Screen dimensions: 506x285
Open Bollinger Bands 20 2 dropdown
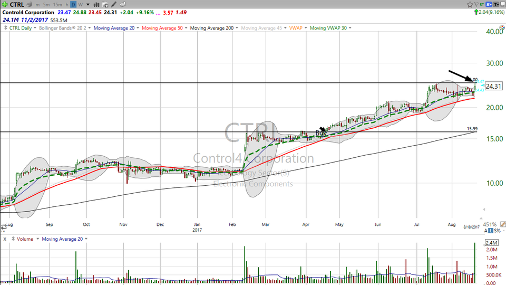(x=90, y=28)
